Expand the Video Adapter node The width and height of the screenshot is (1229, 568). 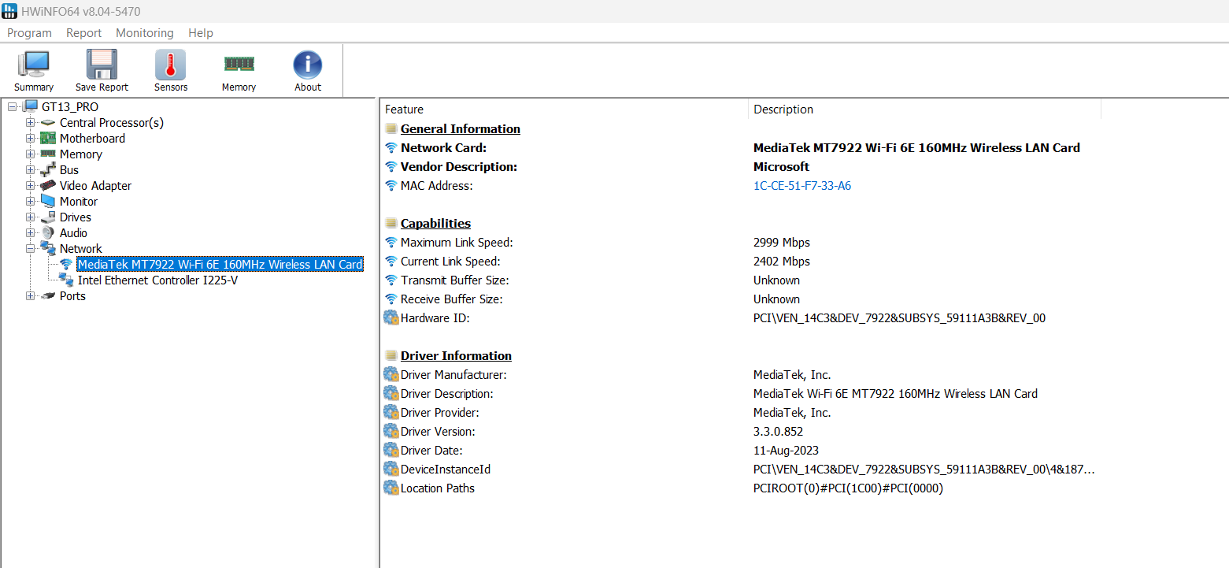30,185
